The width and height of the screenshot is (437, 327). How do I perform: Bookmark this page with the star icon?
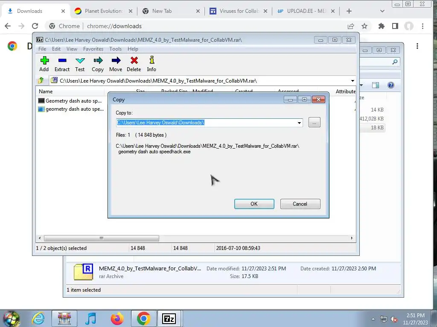pos(364,26)
